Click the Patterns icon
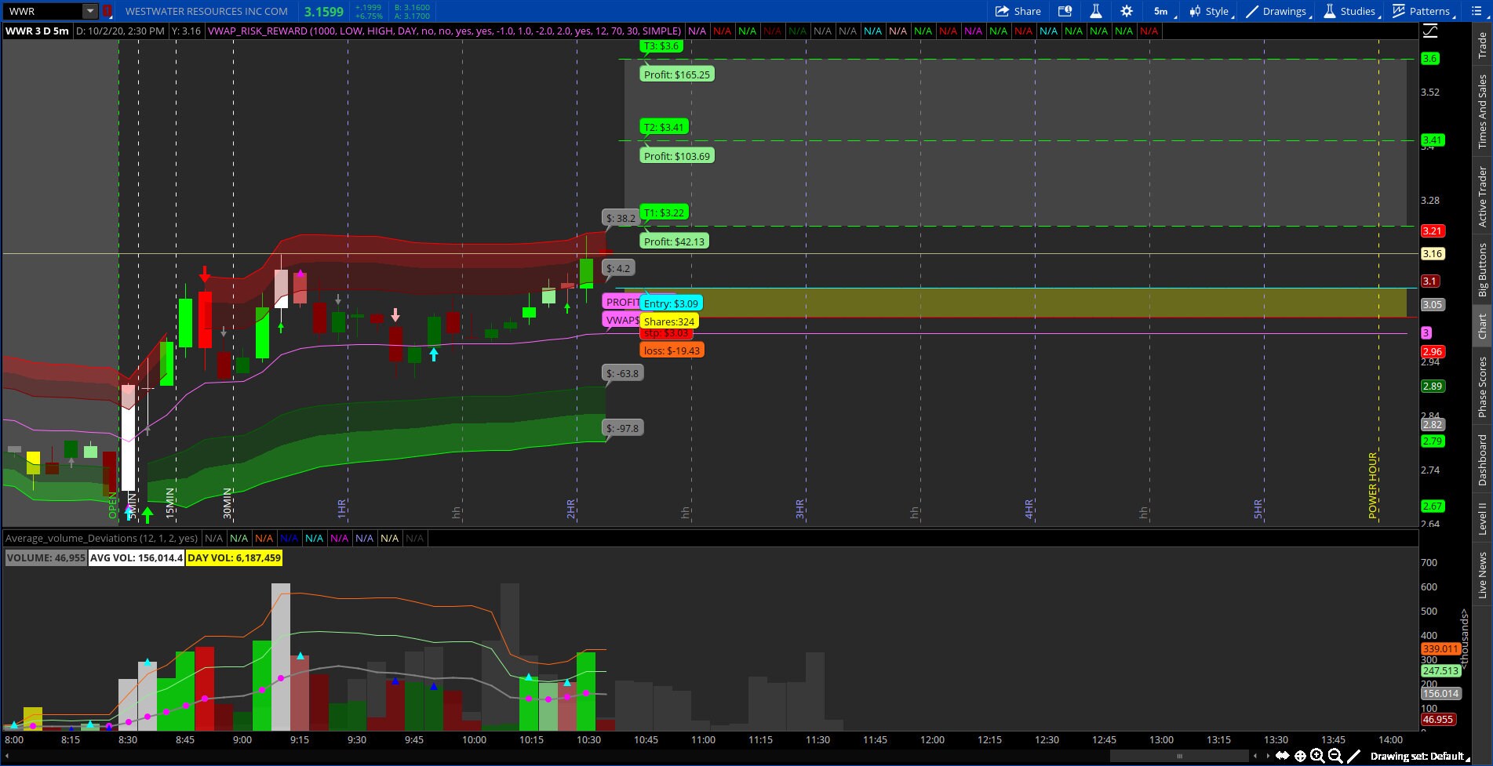 coord(1420,11)
